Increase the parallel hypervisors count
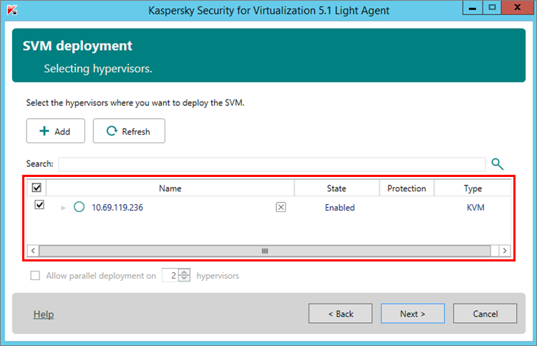The width and height of the screenshot is (537, 346). [x=184, y=272]
